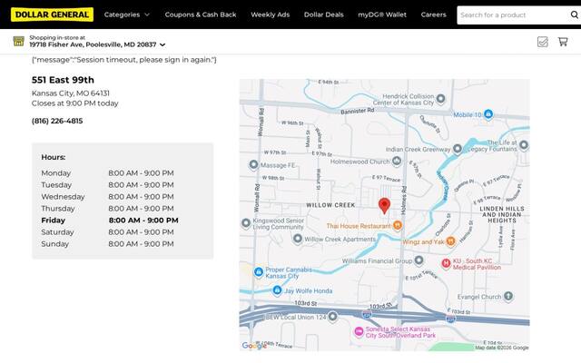Open the Dollar Deals menu item

click(x=324, y=15)
